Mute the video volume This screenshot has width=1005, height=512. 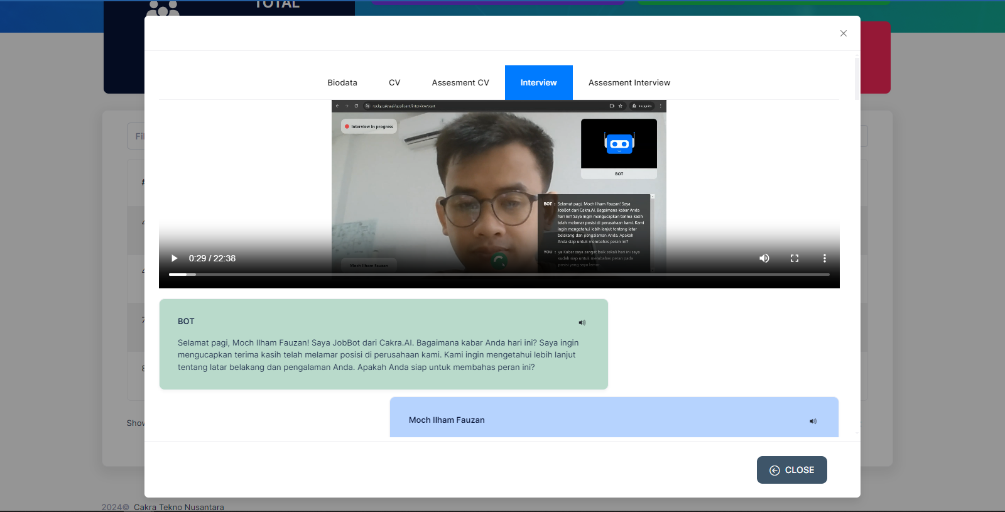pos(764,258)
